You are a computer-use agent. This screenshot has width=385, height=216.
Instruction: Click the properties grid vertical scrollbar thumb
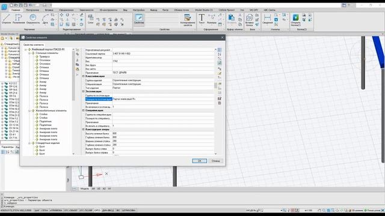point(215,85)
